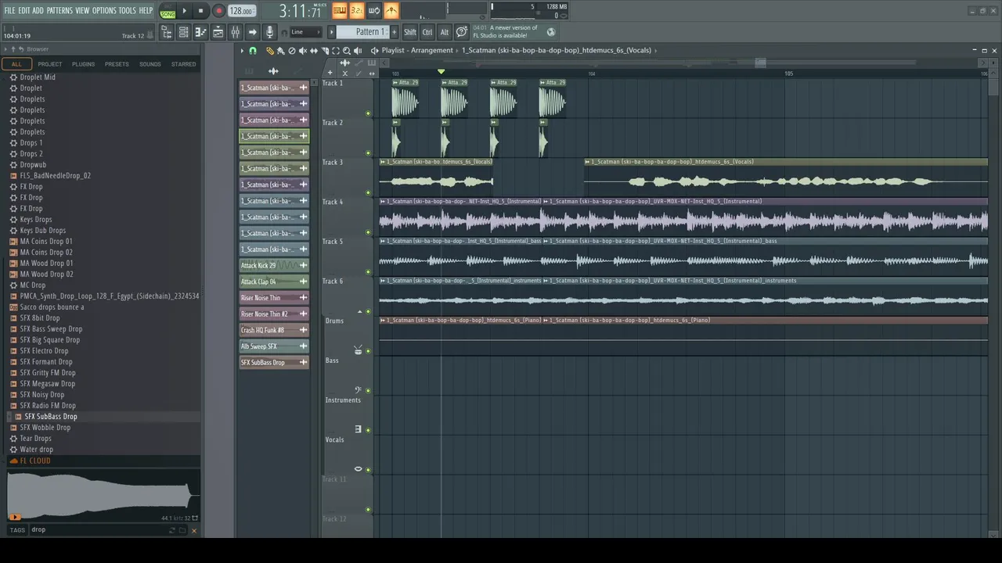Open the ADD menu

(x=38, y=10)
